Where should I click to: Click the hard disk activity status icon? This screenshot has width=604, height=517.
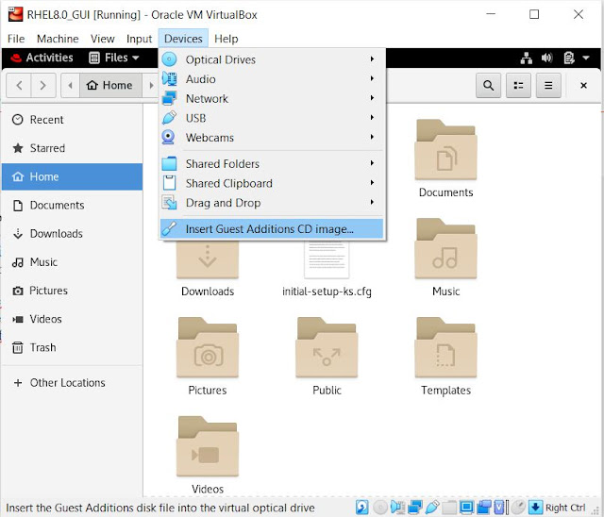click(x=362, y=507)
